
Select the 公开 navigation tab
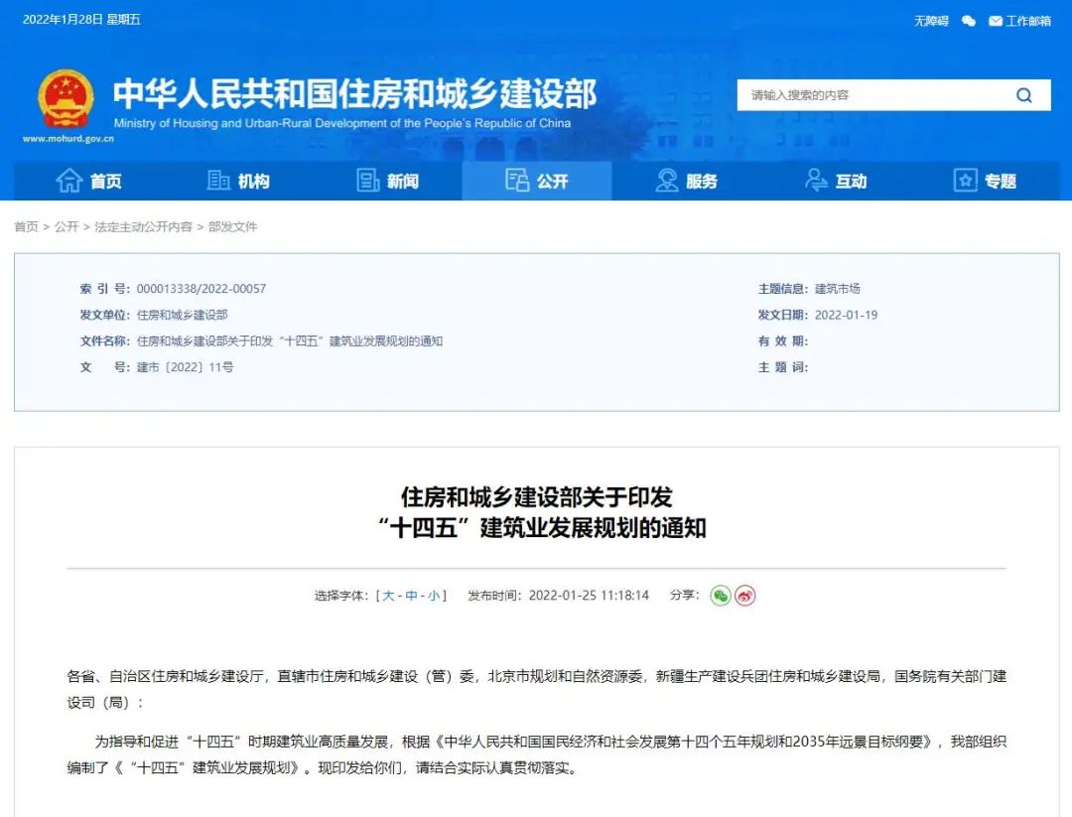pyautogui.click(x=537, y=181)
